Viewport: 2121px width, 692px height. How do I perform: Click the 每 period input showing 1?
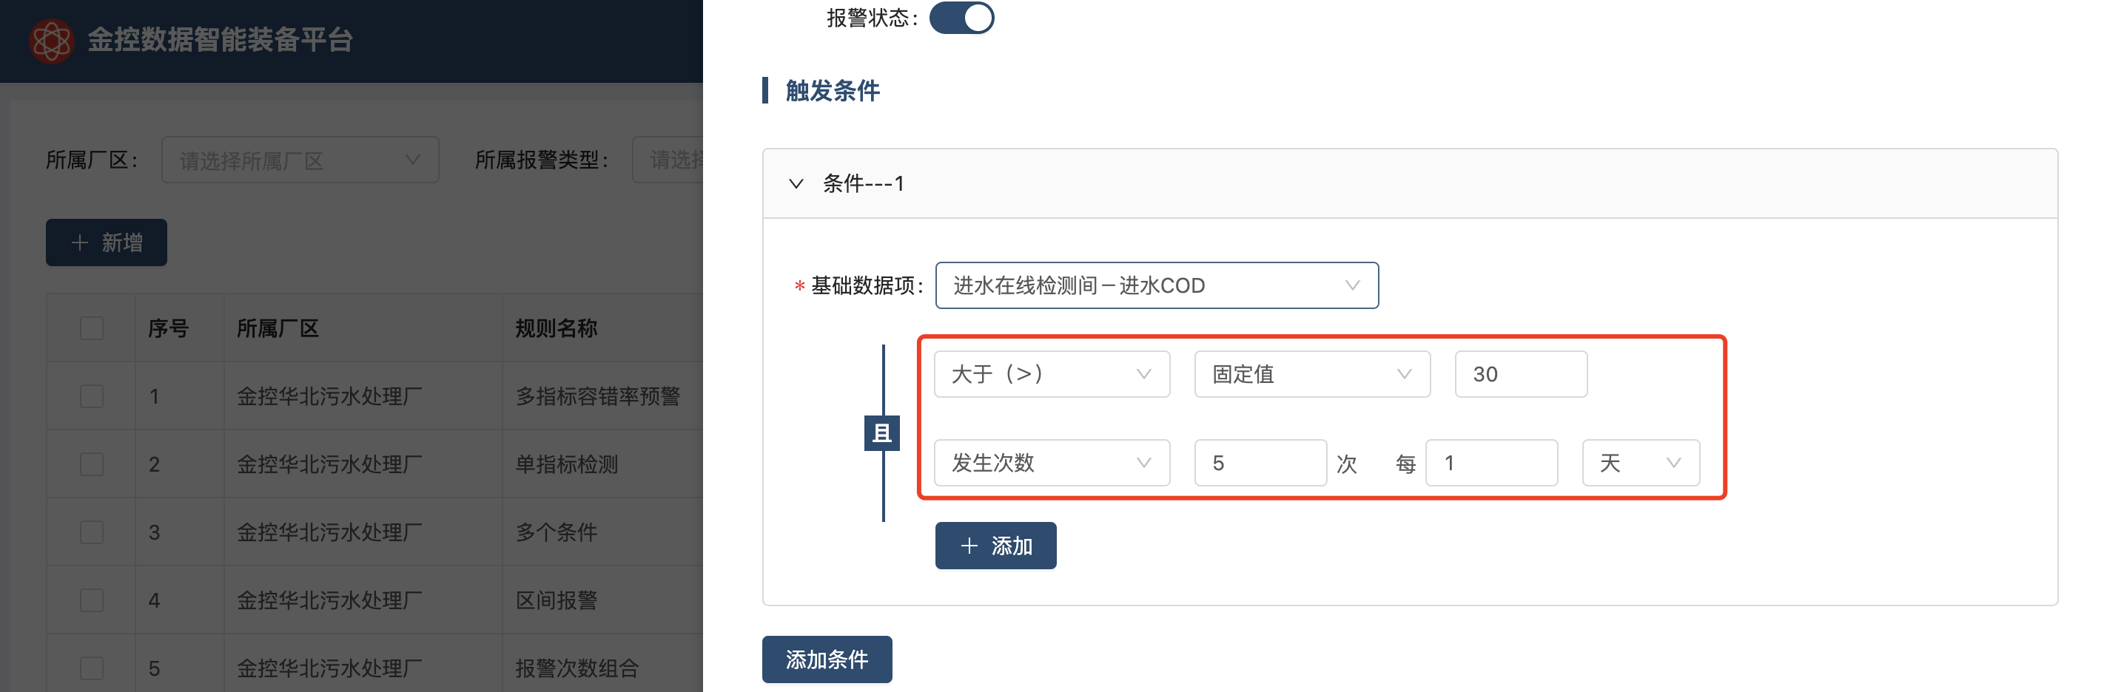[1490, 464]
